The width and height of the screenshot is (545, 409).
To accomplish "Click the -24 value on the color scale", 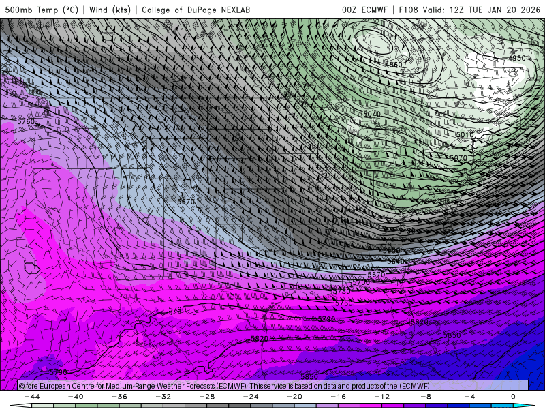I will pos(251,397).
